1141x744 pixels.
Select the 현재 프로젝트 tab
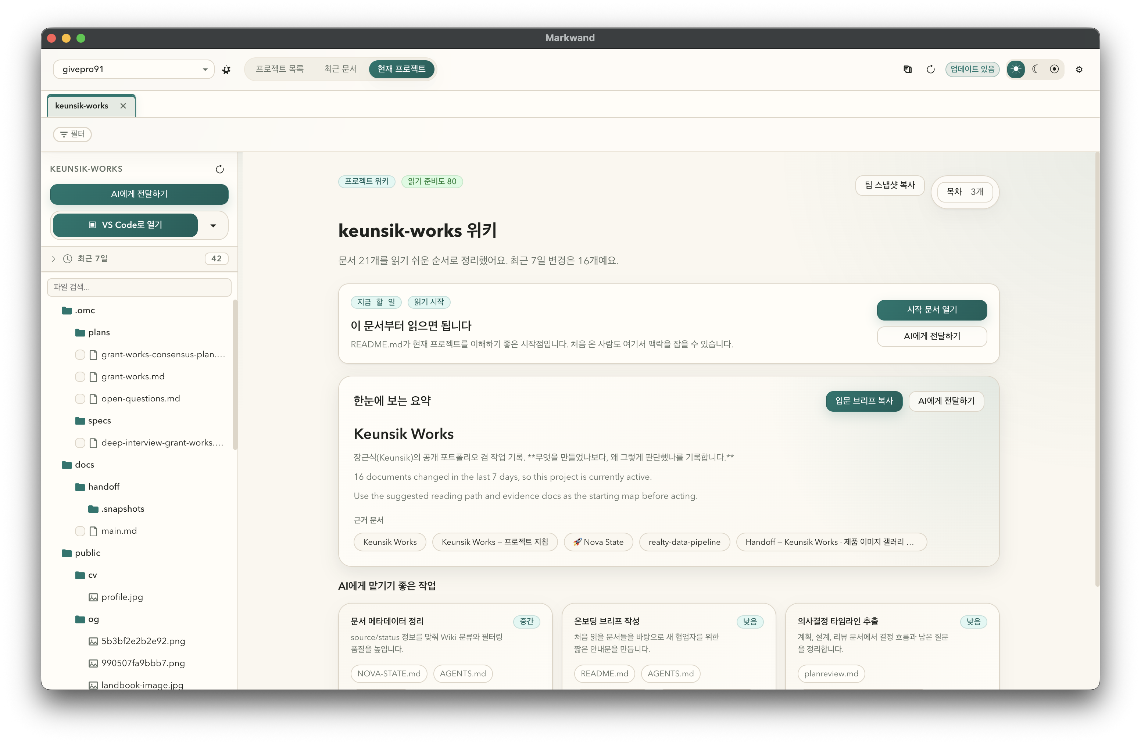pos(401,69)
